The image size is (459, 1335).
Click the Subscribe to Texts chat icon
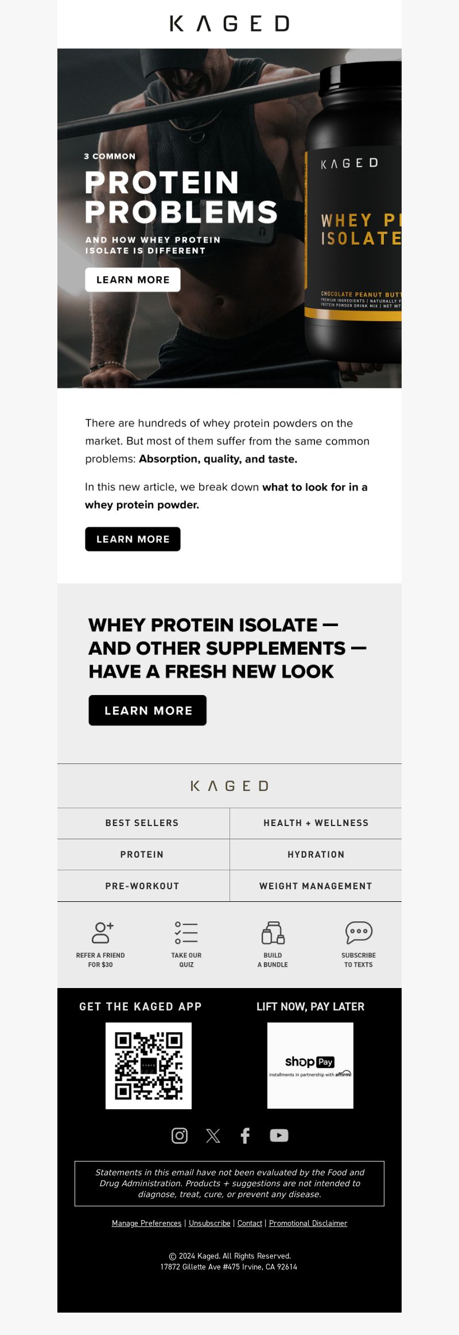click(x=359, y=933)
